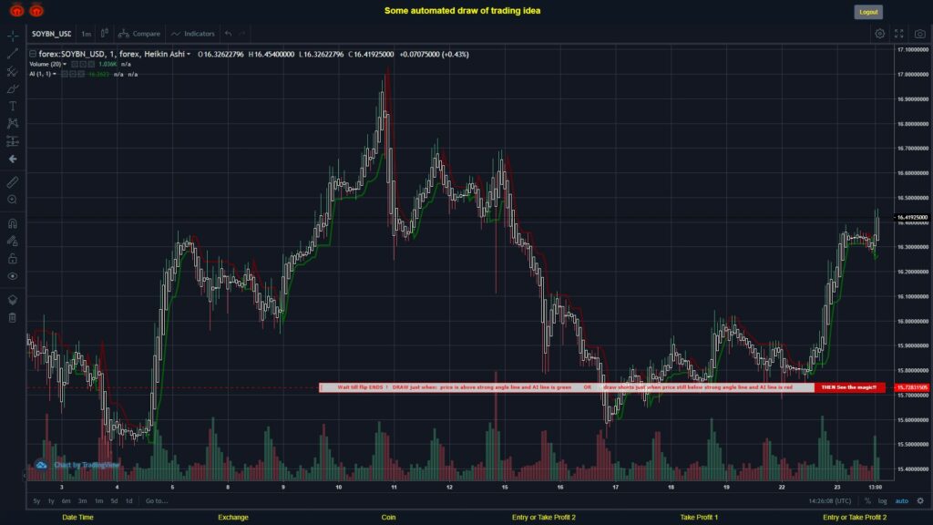Select the 3m date range
The width and height of the screenshot is (933, 525).
pyautogui.click(x=83, y=501)
